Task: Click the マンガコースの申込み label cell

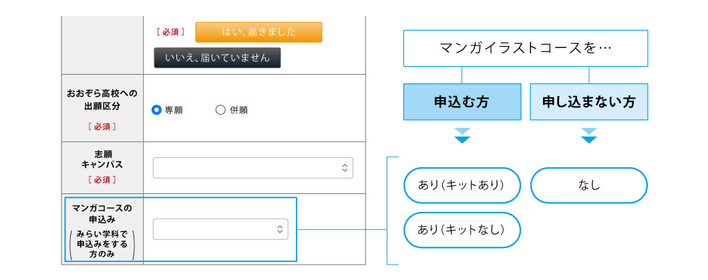Action: click(x=102, y=229)
